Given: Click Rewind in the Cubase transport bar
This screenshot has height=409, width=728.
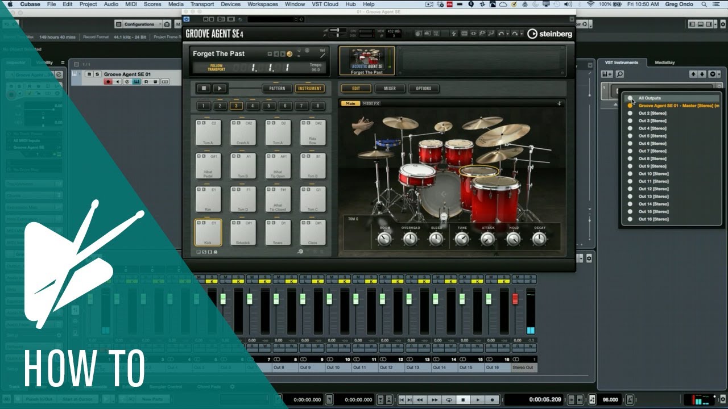Looking at the screenshot, I should [420, 400].
